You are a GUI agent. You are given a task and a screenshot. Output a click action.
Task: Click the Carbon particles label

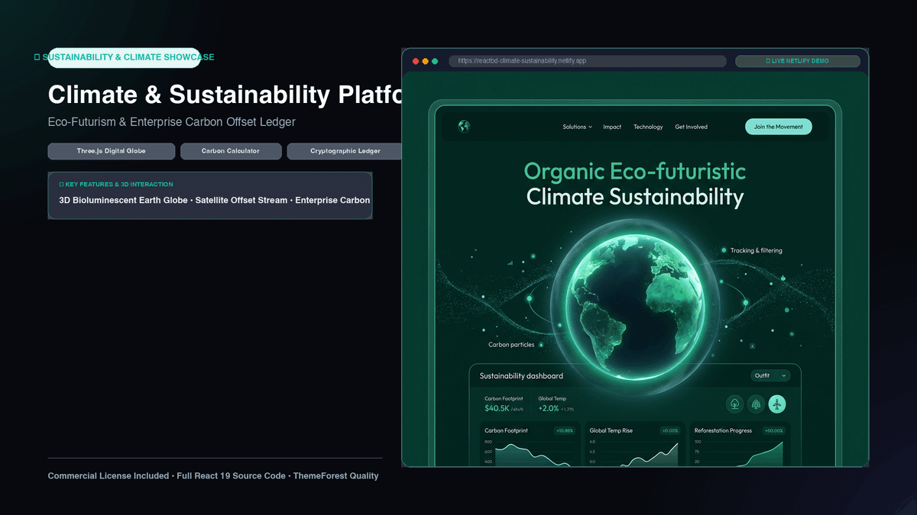pyautogui.click(x=511, y=345)
